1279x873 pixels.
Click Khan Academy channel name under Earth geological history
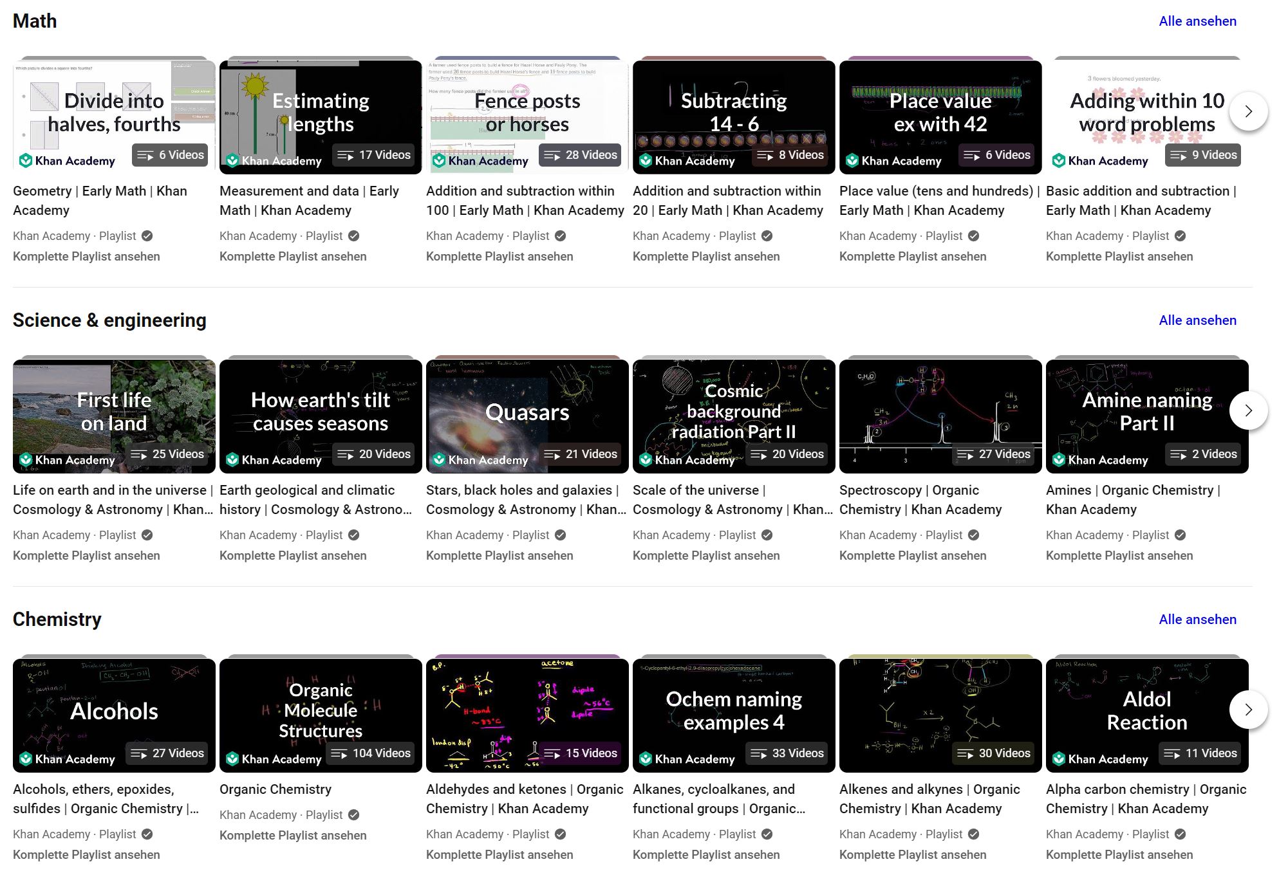pos(258,535)
